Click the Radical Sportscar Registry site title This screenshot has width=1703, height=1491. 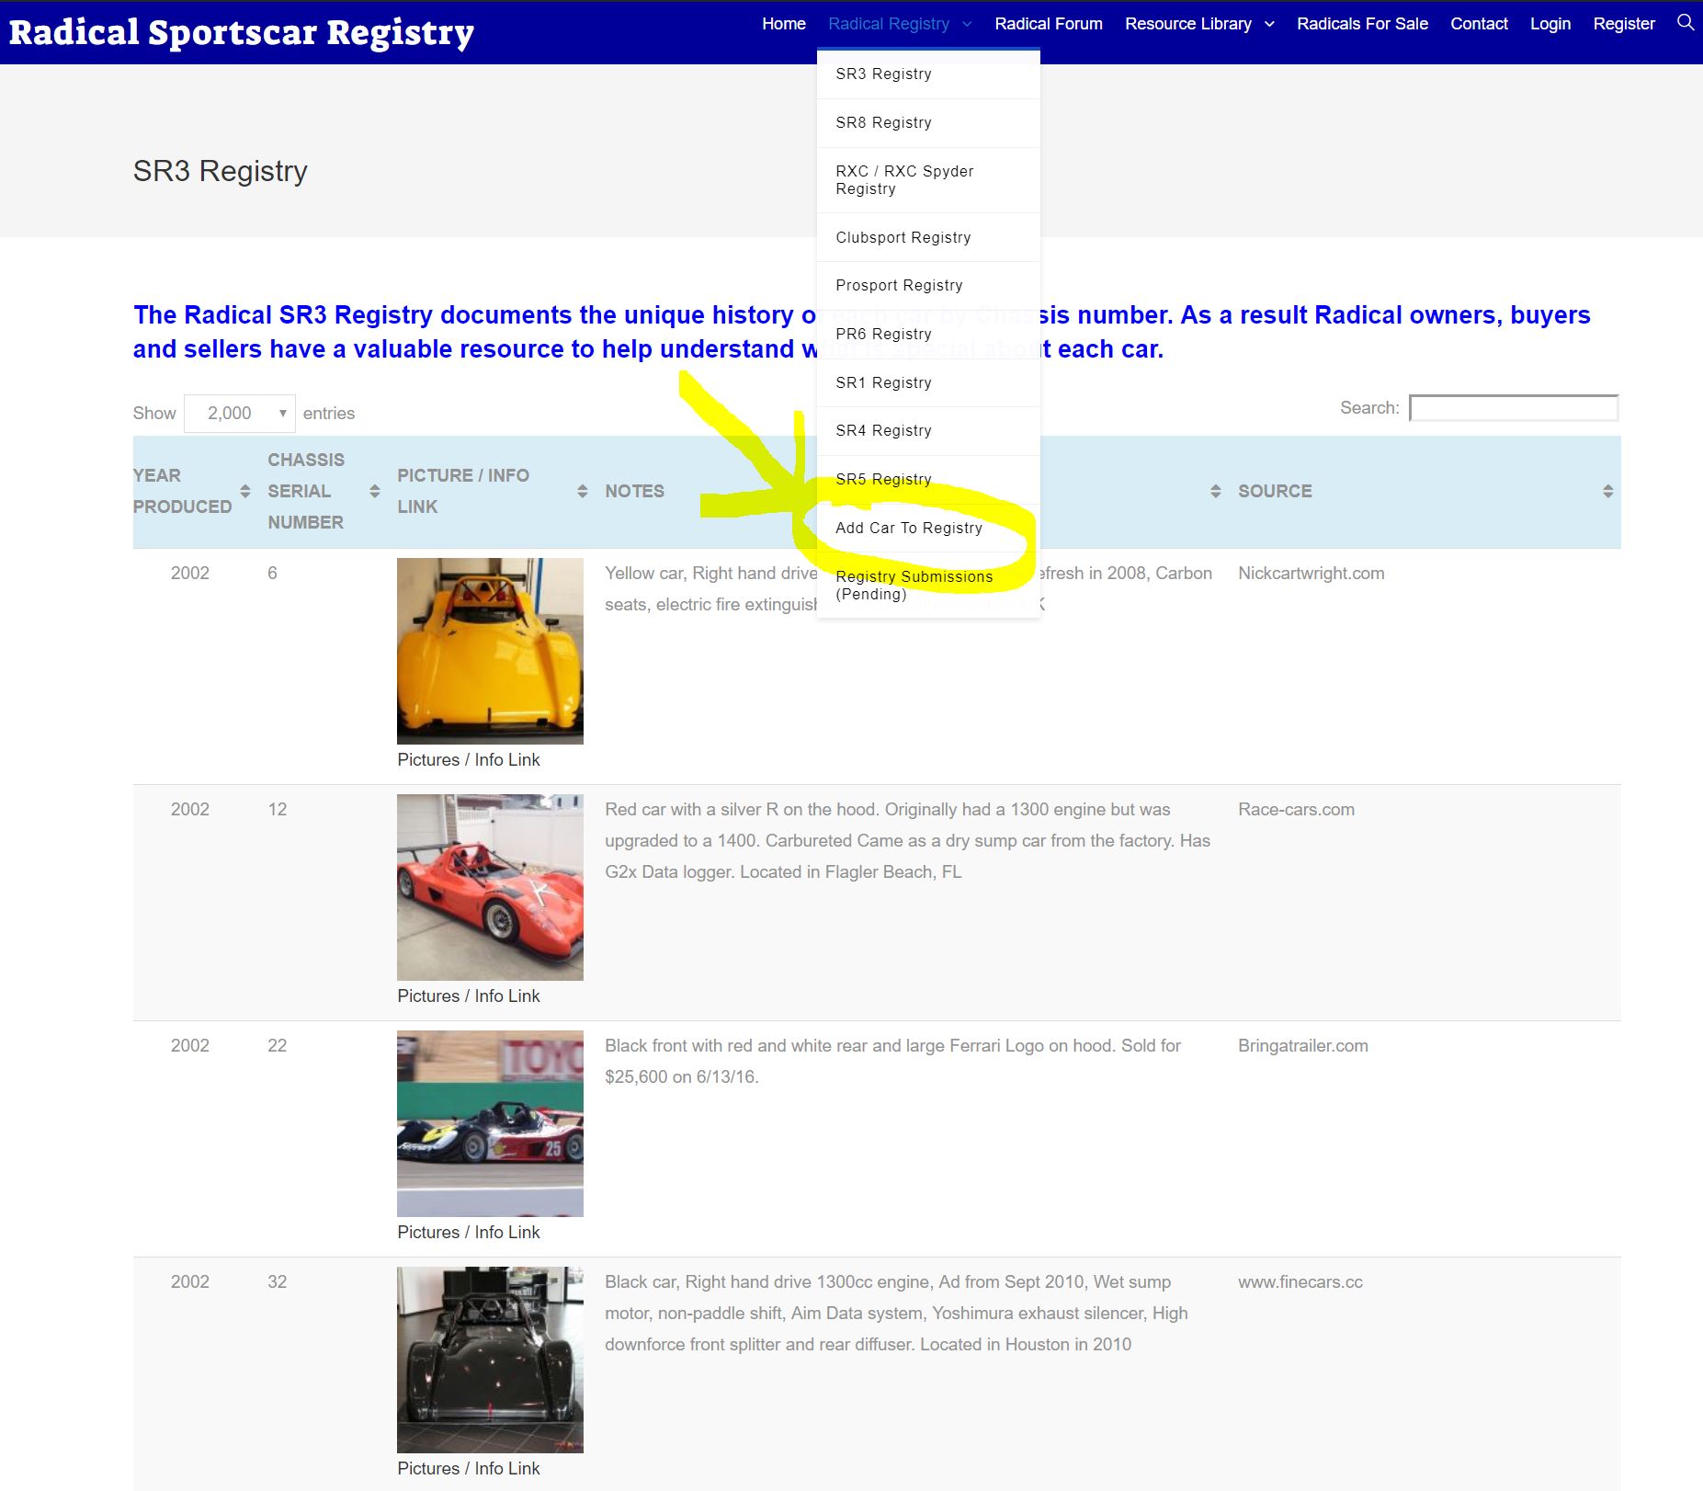point(241,32)
